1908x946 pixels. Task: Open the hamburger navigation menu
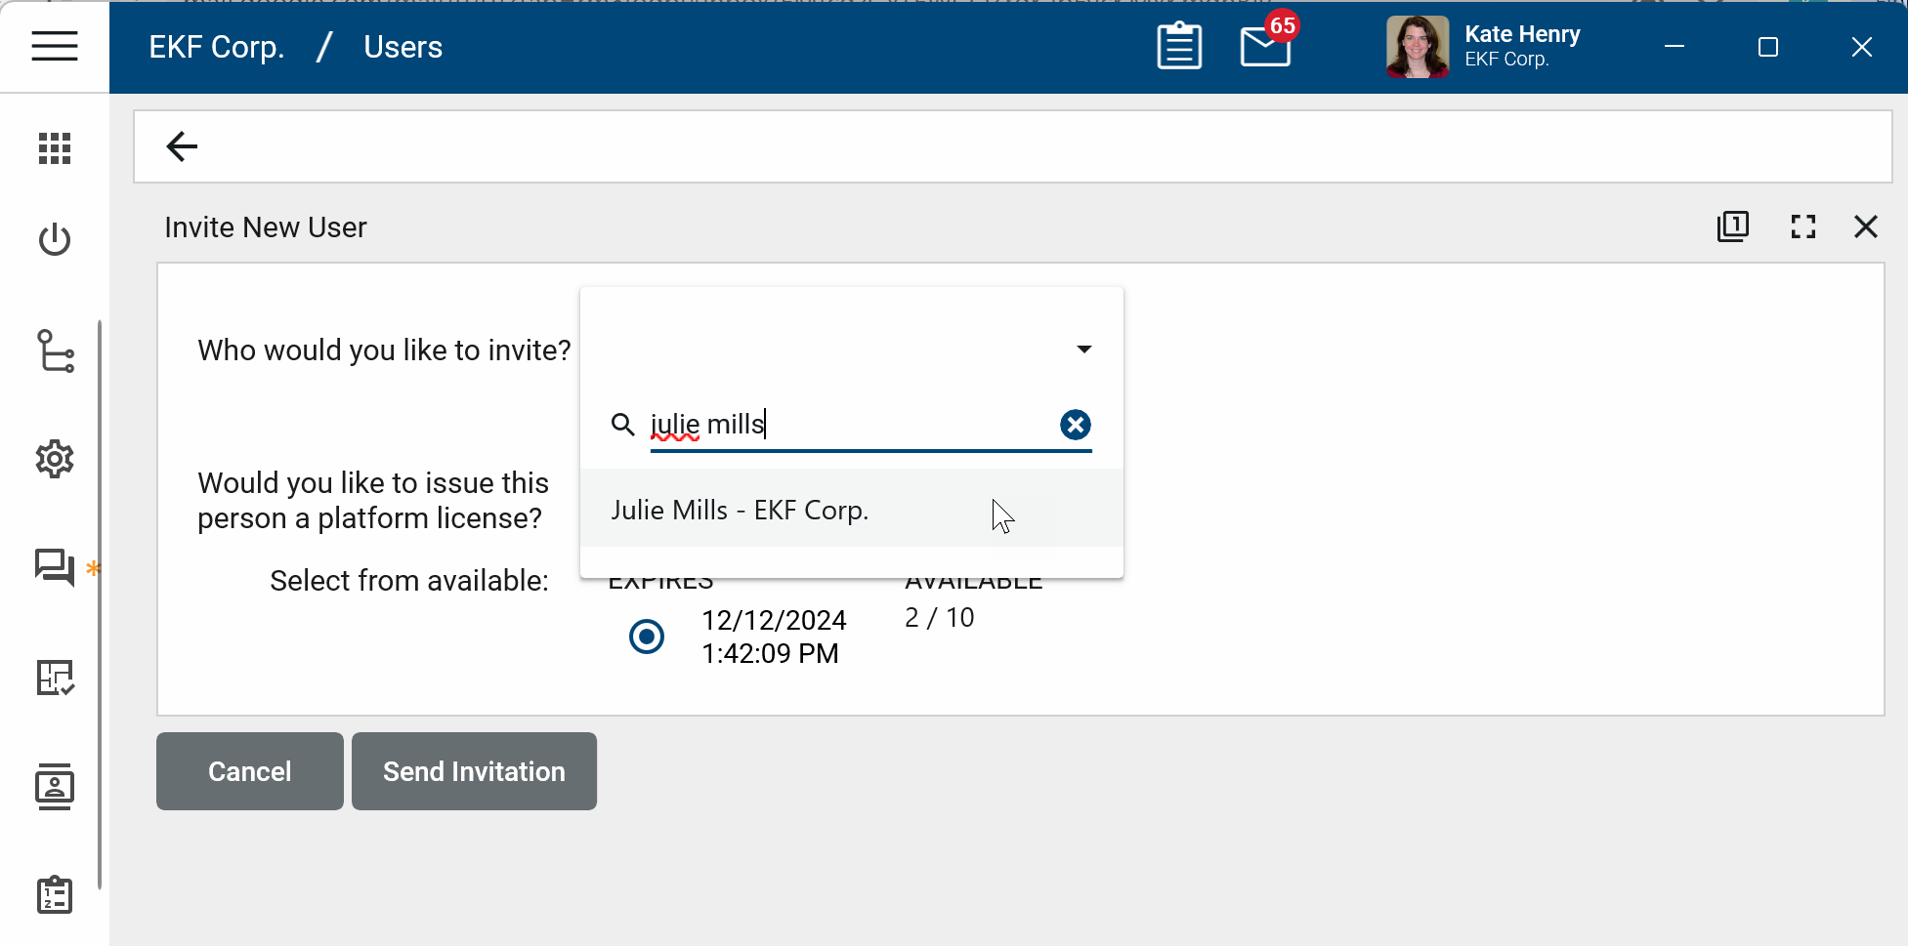(x=55, y=46)
